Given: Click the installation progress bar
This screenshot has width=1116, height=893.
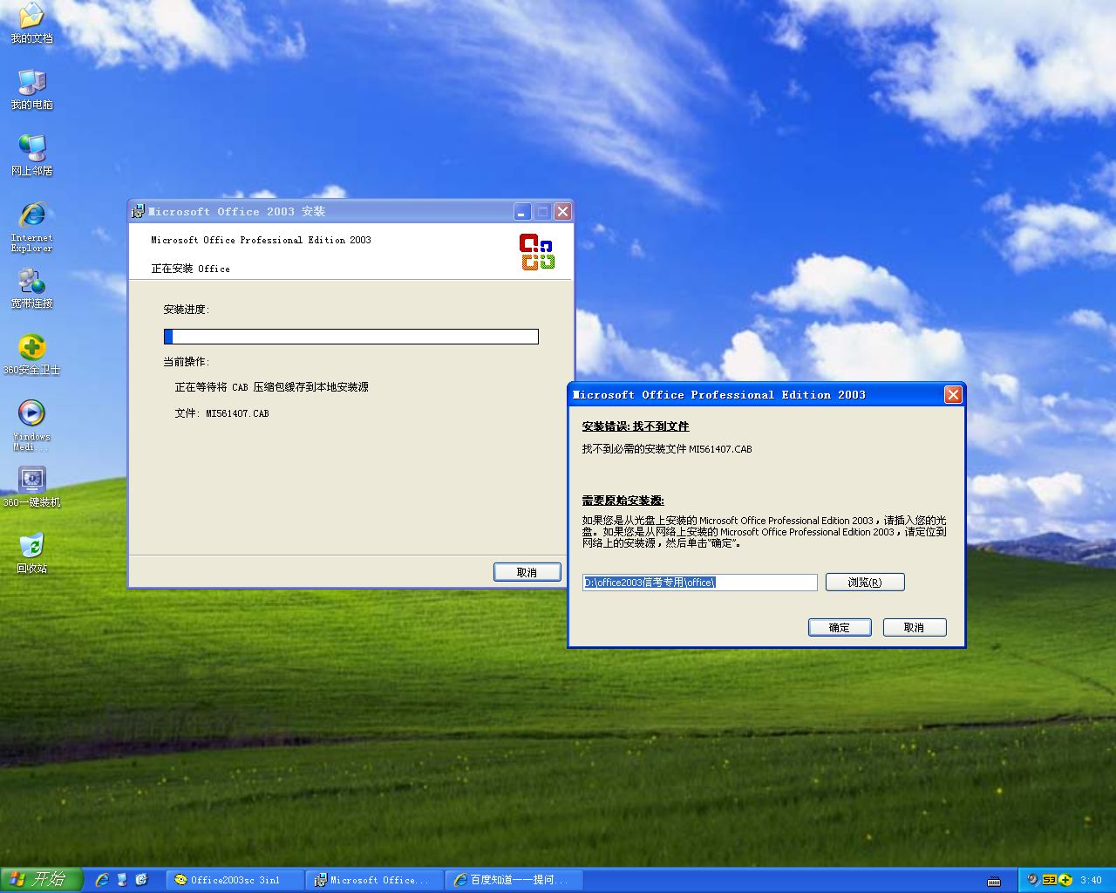Looking at the screenshot, I should point(351,337).
